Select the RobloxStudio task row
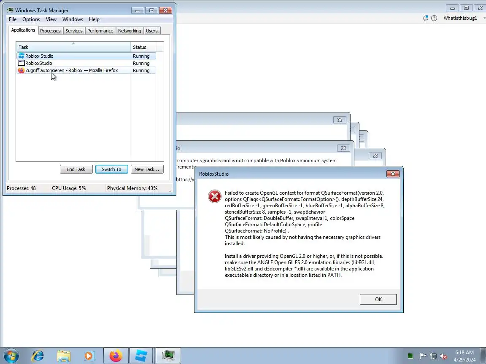The width and height of the screenshot is (486, 364). click(86, 63)
